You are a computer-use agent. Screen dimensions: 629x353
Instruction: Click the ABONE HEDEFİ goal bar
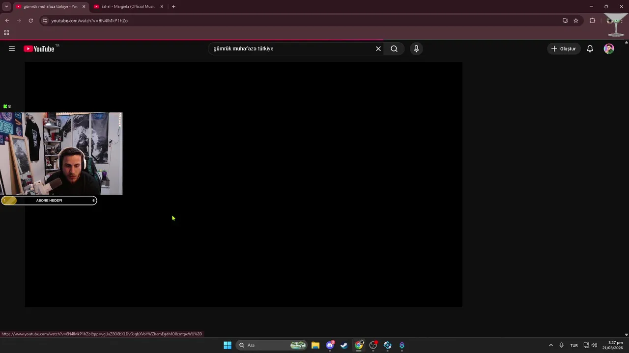(49, 201)
